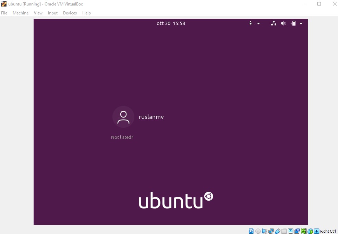This screenshot has width=338, height=234.
Task: Click the network adapters indicator
Action: [x=271, y=231]
